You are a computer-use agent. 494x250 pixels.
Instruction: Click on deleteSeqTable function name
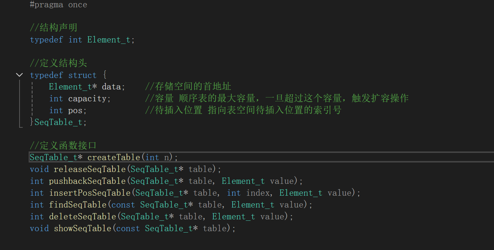pyautogui.click(x=82, y=217)
